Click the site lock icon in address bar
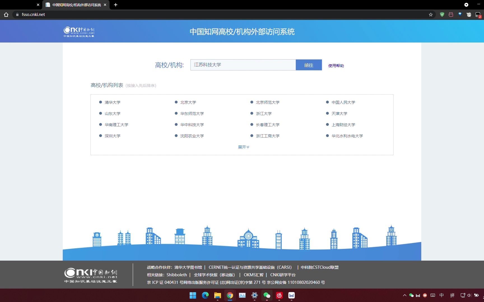The width and height of the screenshot is (484, 302). pyautogui.click(x=17, y=15)
